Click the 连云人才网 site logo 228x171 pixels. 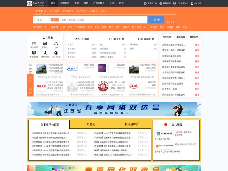(x=36, y=3)
